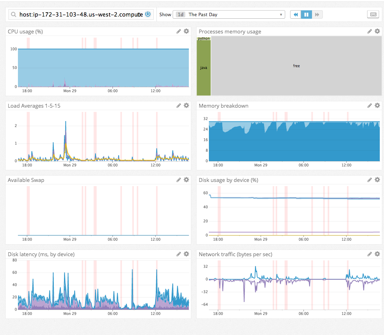Click the download icon in search box
The height and width of the screenshot is (335, 384).
pyautogui.click(x=148, y=14)
